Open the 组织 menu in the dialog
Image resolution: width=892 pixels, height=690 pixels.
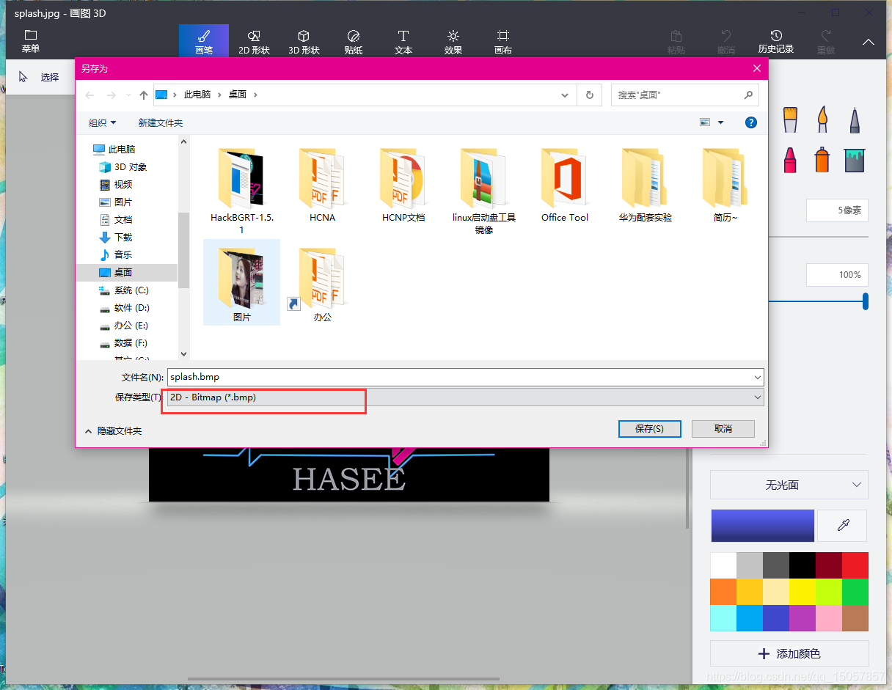tap(101, 122)
